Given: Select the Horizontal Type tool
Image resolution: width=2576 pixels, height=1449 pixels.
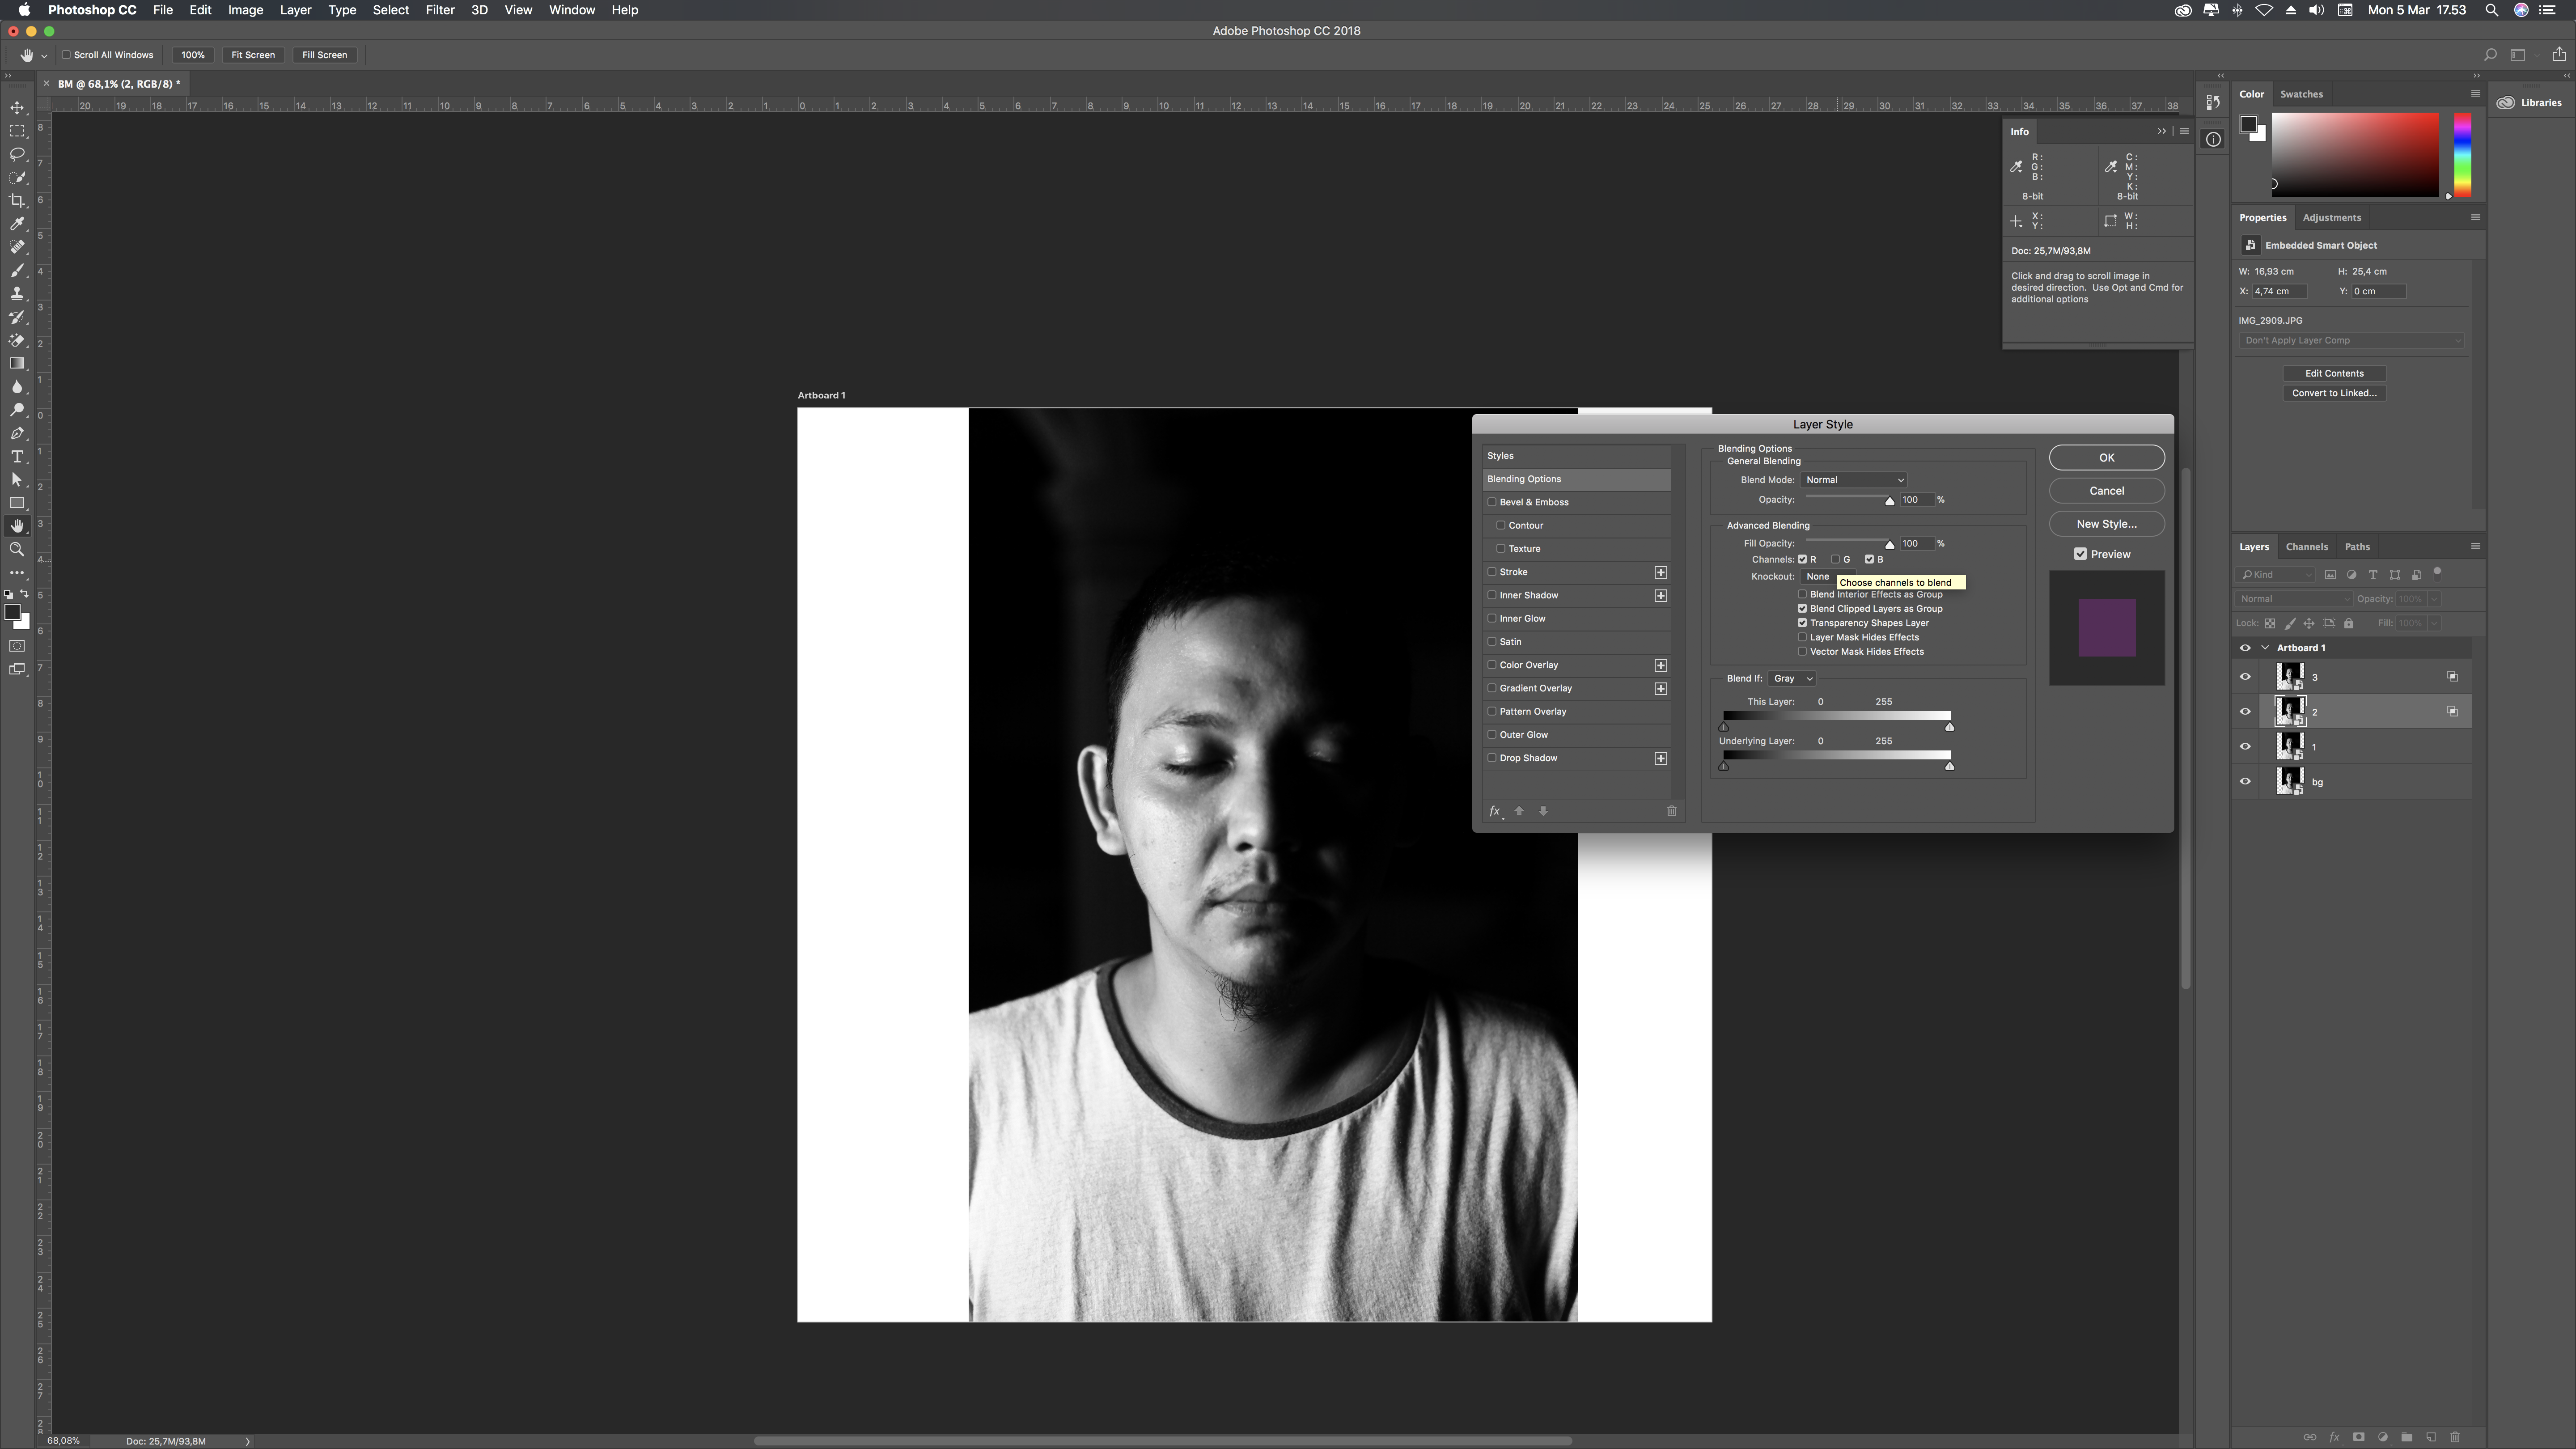Looking at the screenshot, I should coord(17,456).
